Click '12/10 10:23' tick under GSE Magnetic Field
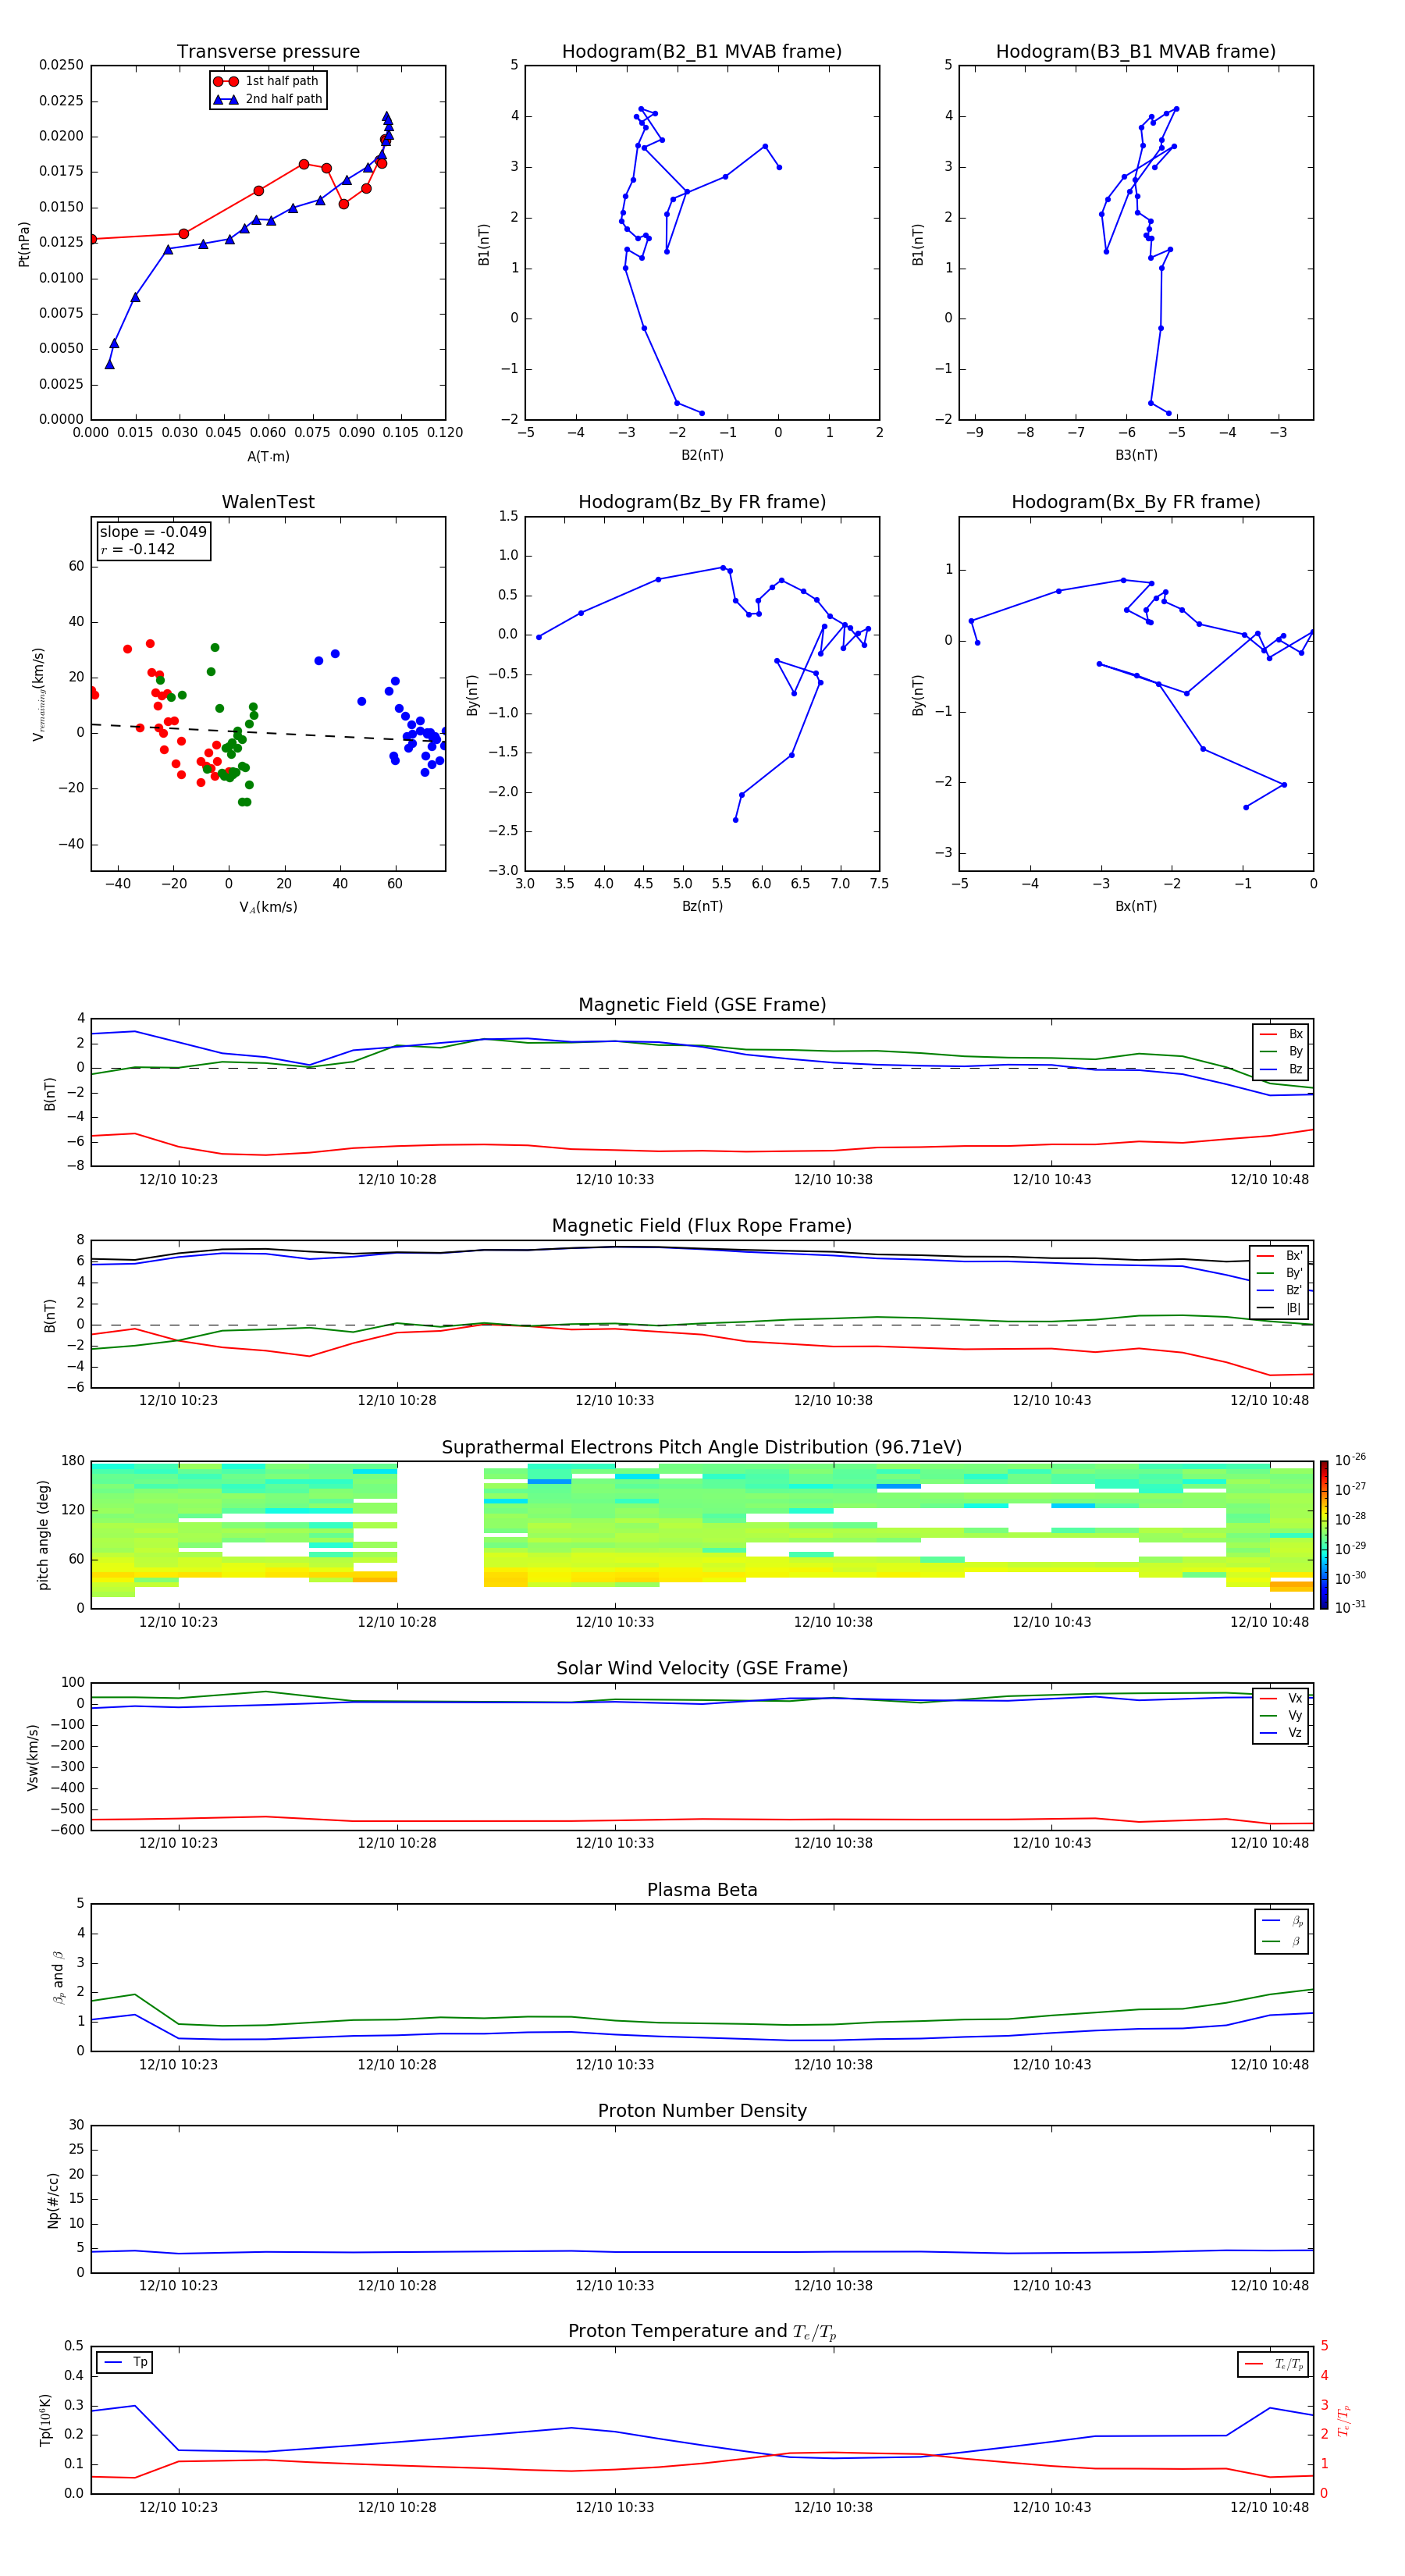Image resolution: width=1405 pixels, height=2576 pixels. tap(178, 1180)
